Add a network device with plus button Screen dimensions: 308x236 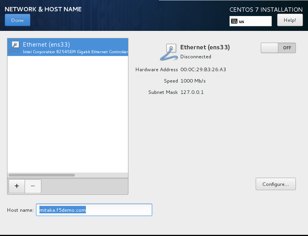point(17,186)
